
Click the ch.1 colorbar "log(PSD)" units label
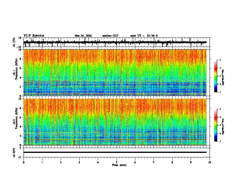223,78
